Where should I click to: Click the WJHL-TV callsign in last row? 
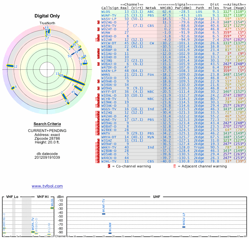pyautogui.click(x=109, y=162)
